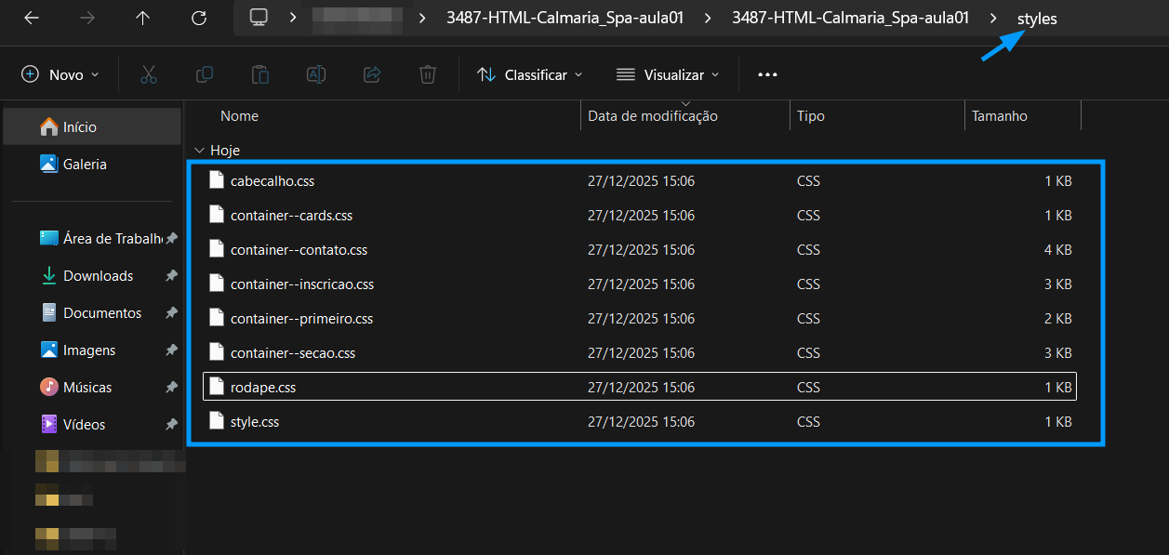Click the Tamanho column header
Viewport: 1169px width, 555px height.
point(1000,116)
